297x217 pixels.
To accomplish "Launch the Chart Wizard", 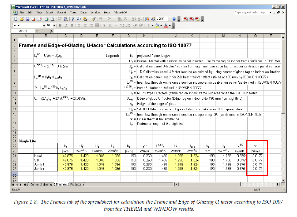I will (148, 19).
